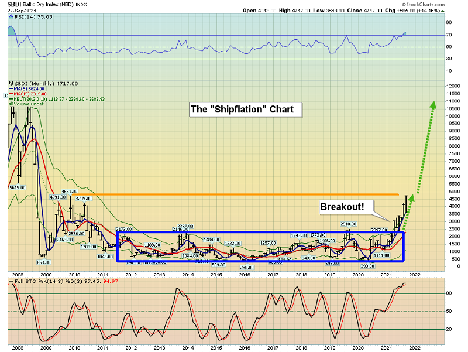This screenshot has height=352, width=468.
Task: Click the 20 level on stochastic axis
Action: click(449, 329)
